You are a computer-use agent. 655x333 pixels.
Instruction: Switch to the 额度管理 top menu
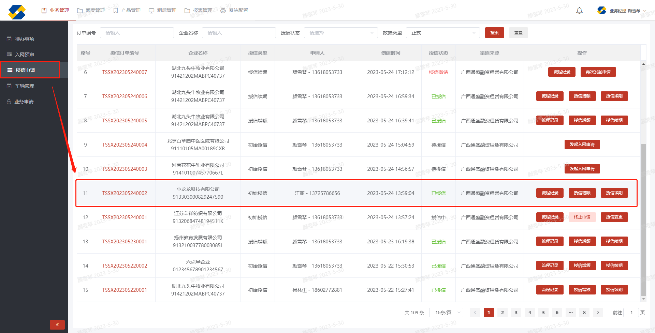click(91, 11)
